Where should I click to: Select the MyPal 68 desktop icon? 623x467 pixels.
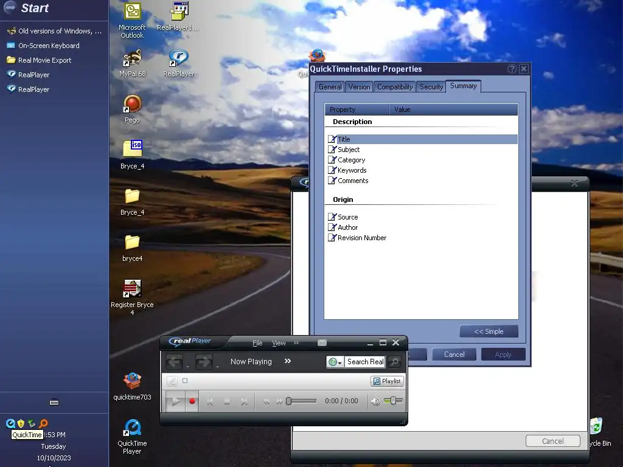click(132, 63)
